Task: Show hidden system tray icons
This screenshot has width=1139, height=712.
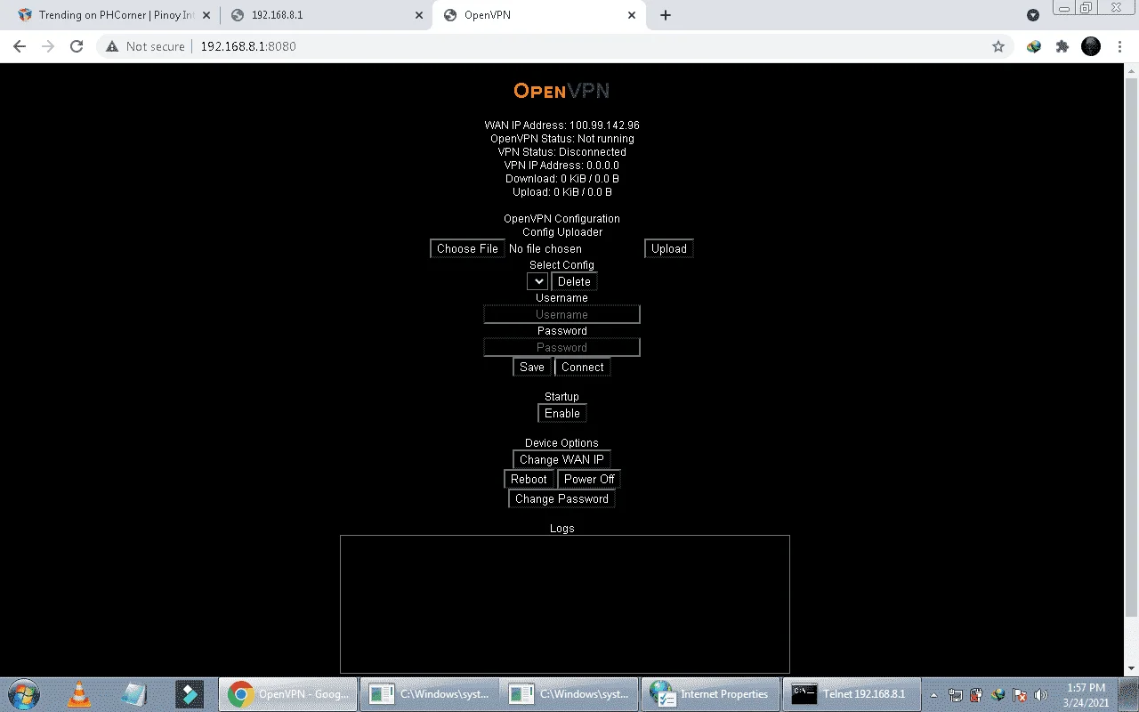Action: (x=933, y=695)
